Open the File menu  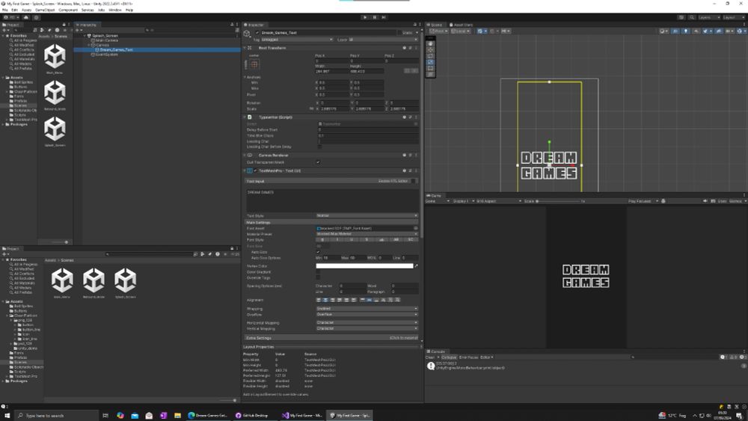click(5, 10)
